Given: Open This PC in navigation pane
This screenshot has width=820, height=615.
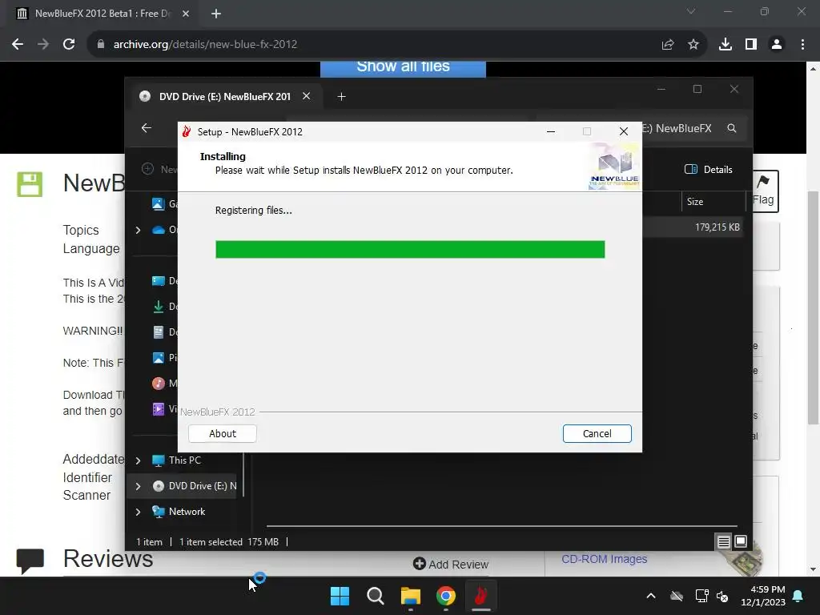Looking at the screenshot, I should (185, 460).
